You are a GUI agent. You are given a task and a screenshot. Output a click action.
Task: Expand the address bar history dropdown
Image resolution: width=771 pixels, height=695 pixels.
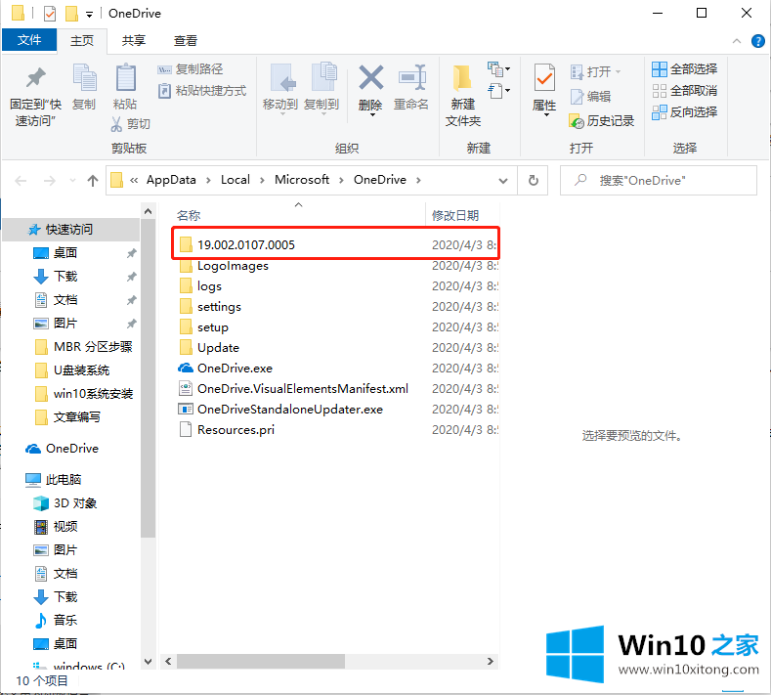pyautogui.click(x=503, y=181)
